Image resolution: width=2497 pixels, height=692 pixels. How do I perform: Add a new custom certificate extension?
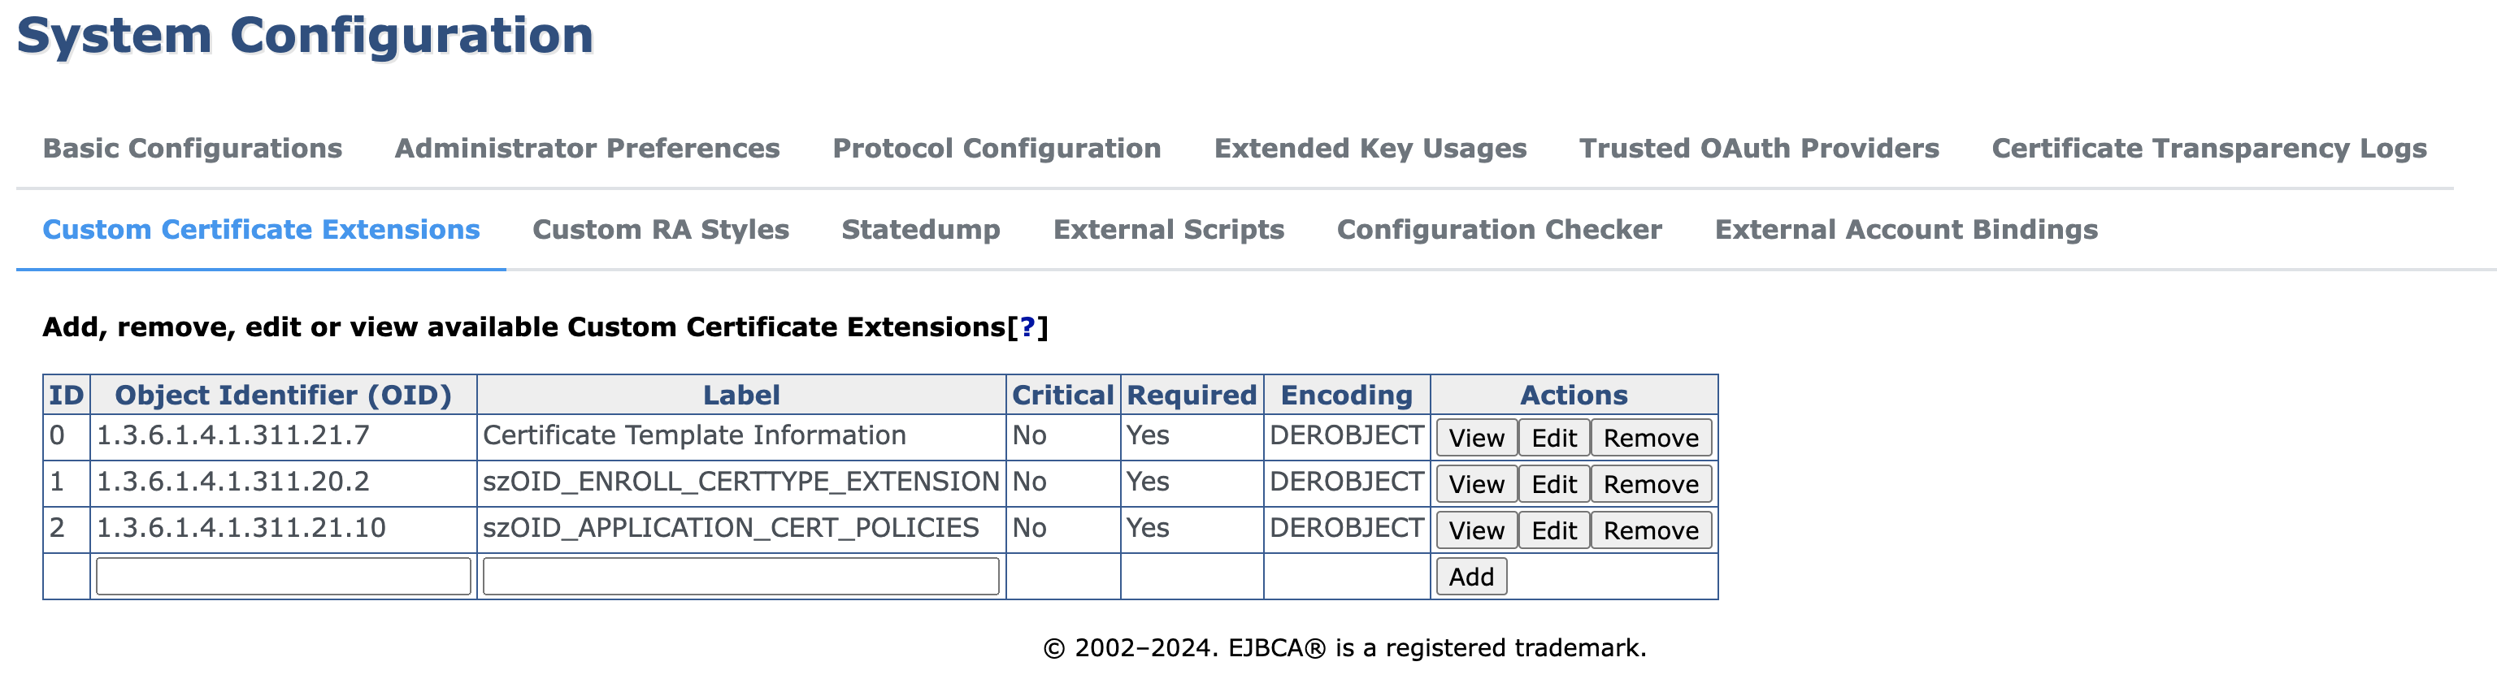(x=1470, y=576)
